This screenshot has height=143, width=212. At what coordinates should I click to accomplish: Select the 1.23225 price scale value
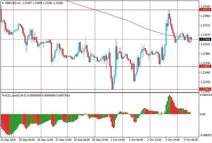[205, 44]
